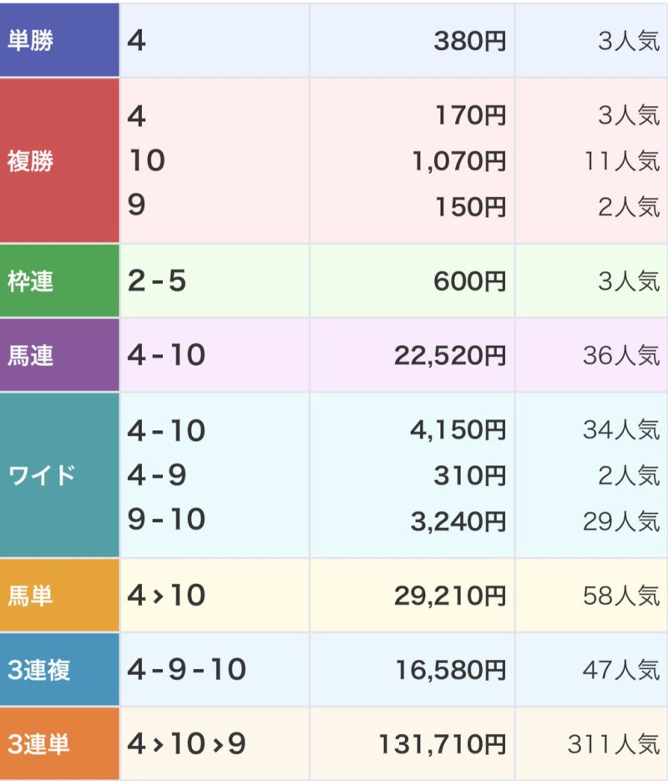The width and height of the screenshot is (668, 781).
Task: Click the 4-9-10 trio combination
Action: point(186,669)
